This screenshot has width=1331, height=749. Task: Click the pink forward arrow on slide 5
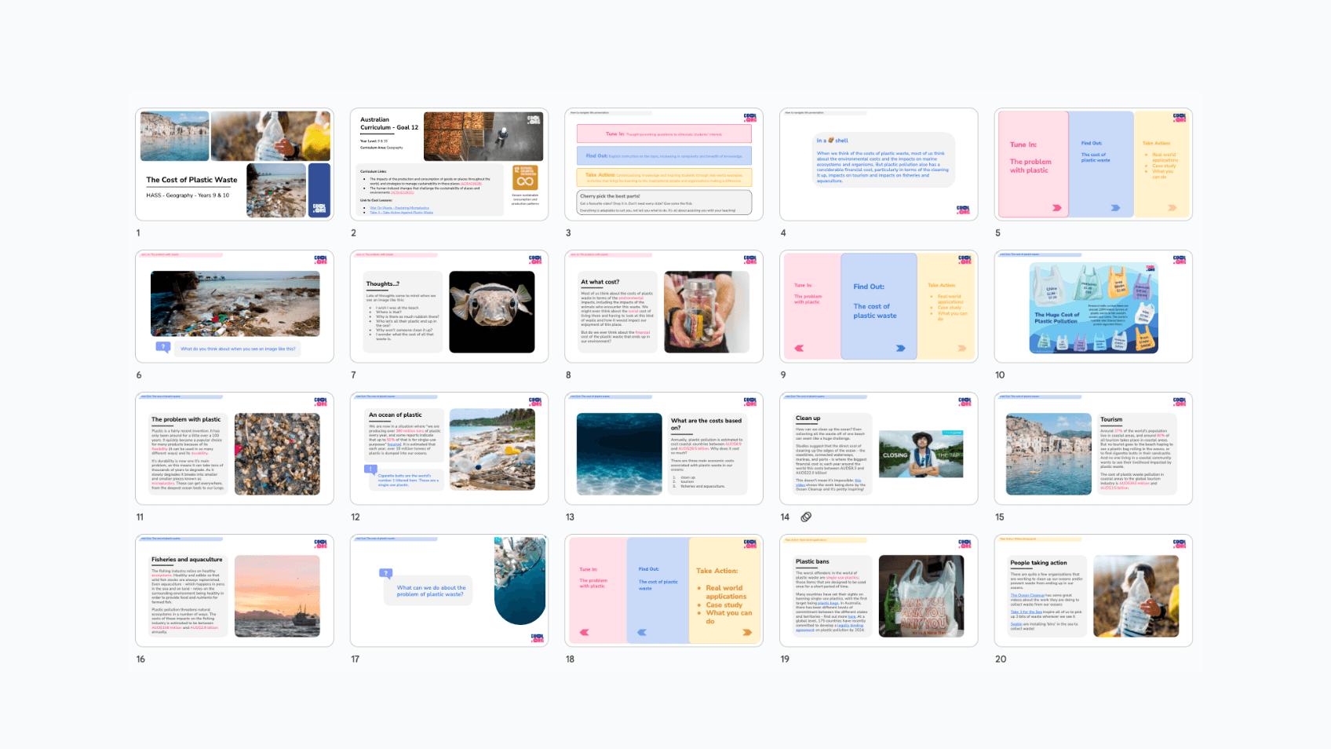pyautogui.click(x=1056, y=208)
